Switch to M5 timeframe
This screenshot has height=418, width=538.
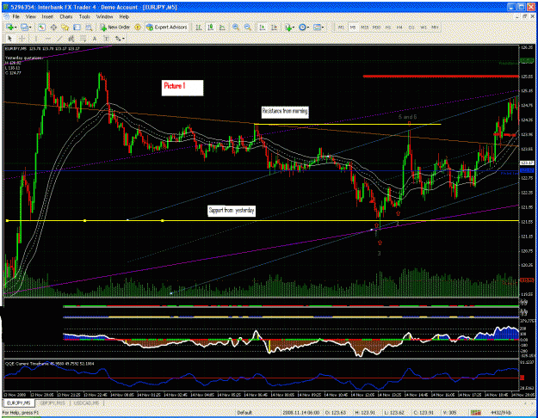(x=353, y=28)
